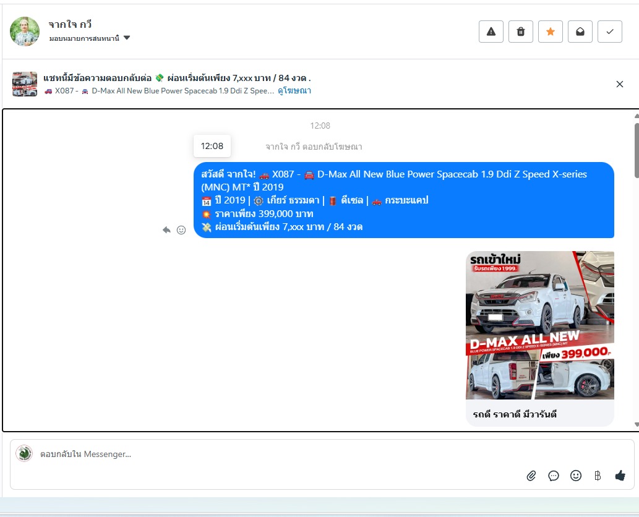Mark conversation as spam warning icon
Screen dimensions: 639x517
491,32
